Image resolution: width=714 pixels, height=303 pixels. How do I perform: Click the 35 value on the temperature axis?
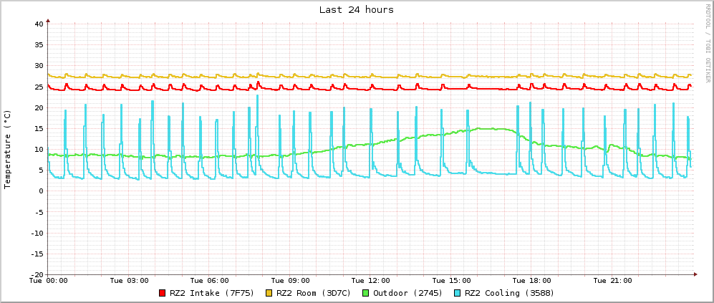click(x=39, y=44)
